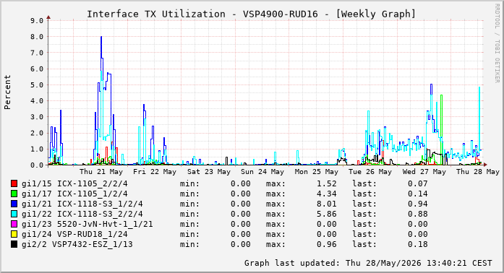Click the last value 0.18
Viewport: 504px width, 273px height.
pos(417,244)
